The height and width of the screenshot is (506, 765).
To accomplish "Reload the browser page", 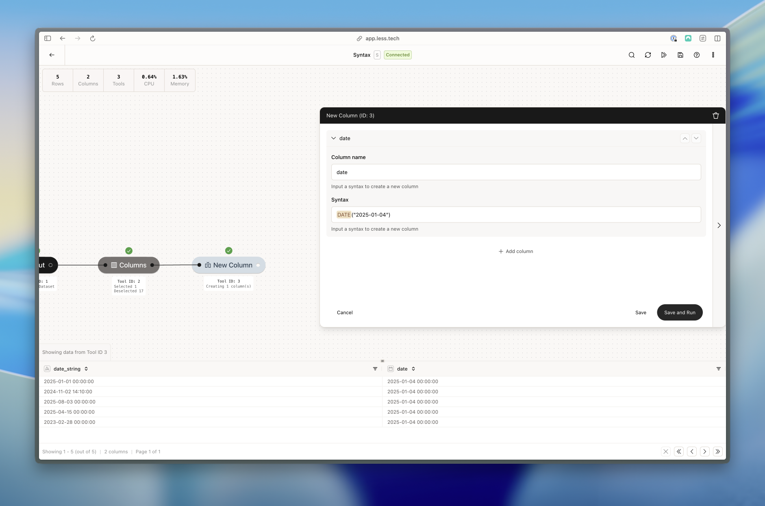I will [93, 38].
